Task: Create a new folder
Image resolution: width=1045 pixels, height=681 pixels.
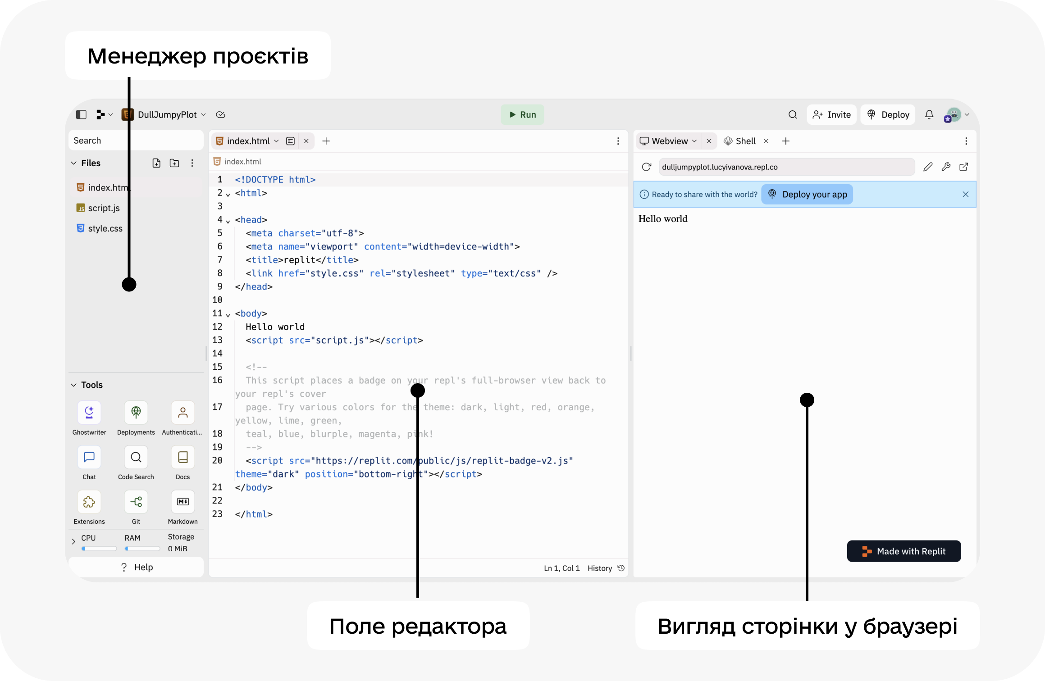Action: (x=174, y=163)
